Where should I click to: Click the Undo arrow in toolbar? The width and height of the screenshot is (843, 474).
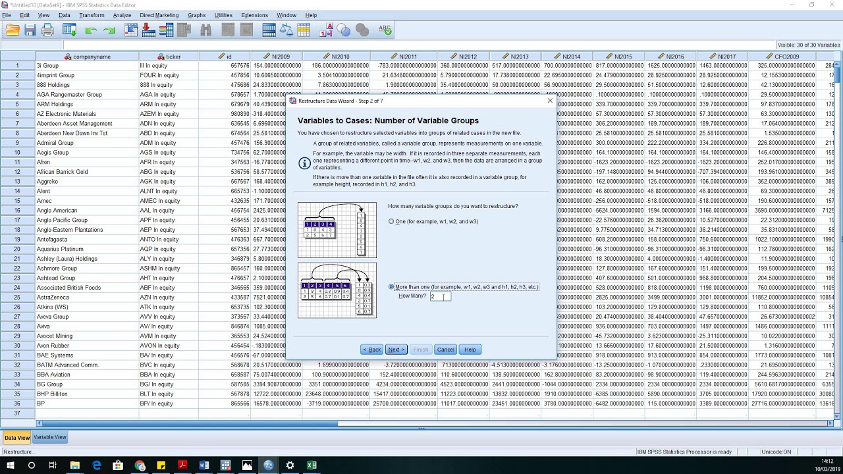pos(91,30)
